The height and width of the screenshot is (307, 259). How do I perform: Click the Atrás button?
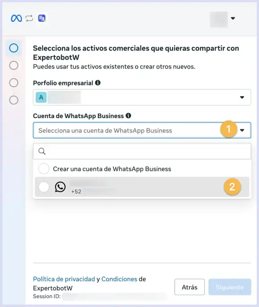point(190,287)
